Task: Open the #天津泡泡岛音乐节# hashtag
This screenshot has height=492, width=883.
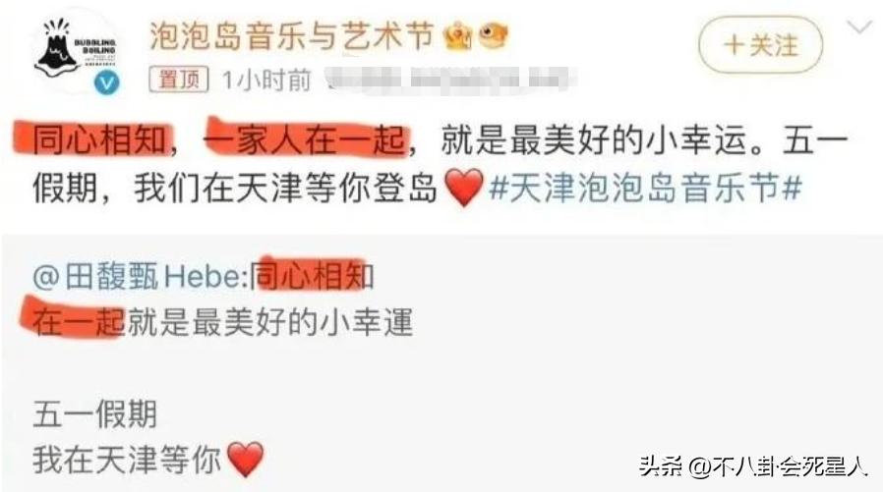Action: (645, 188)
